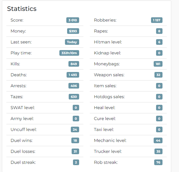Click the Score value badge 3 010
Screen dimensions: 179x172
point(73,20)
